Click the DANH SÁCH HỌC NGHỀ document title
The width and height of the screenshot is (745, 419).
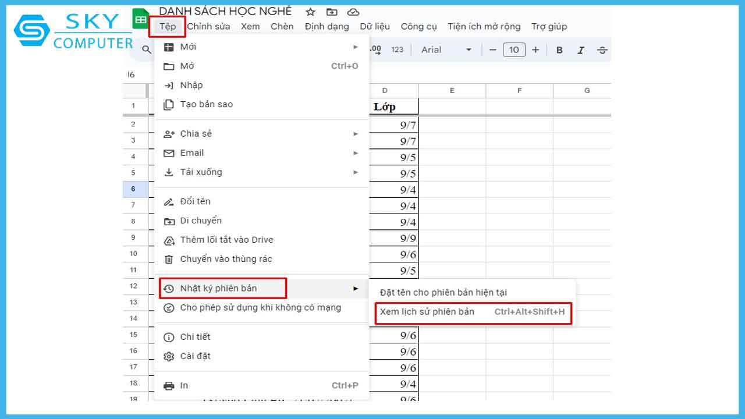point(225,11)
